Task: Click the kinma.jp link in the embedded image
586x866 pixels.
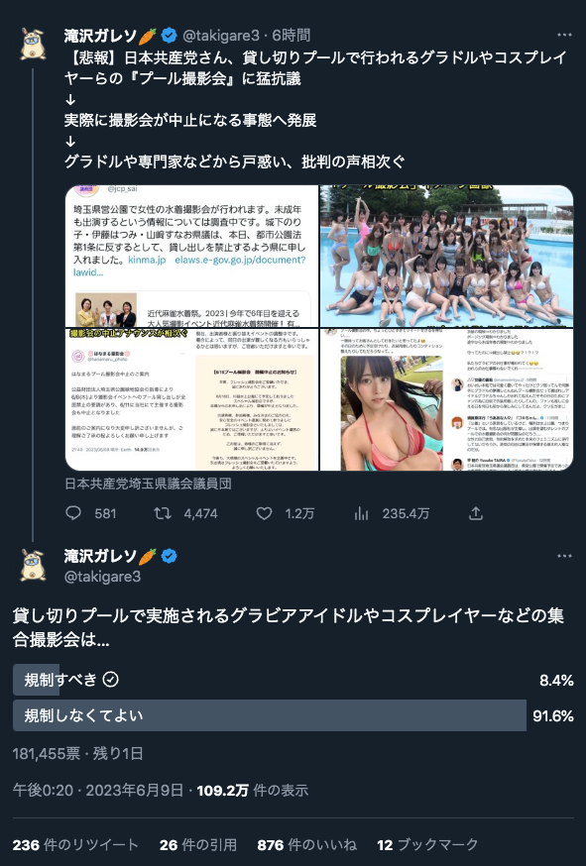Action: click(x=147, y=260)
